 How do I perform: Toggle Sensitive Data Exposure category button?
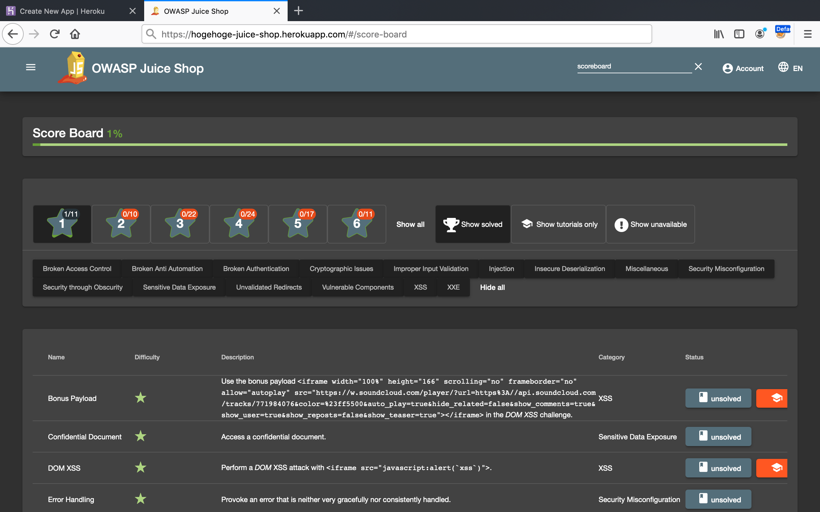(x=179, y=287)
